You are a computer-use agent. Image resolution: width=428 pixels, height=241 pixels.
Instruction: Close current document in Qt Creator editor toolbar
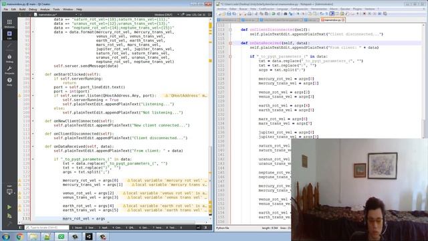80,15
